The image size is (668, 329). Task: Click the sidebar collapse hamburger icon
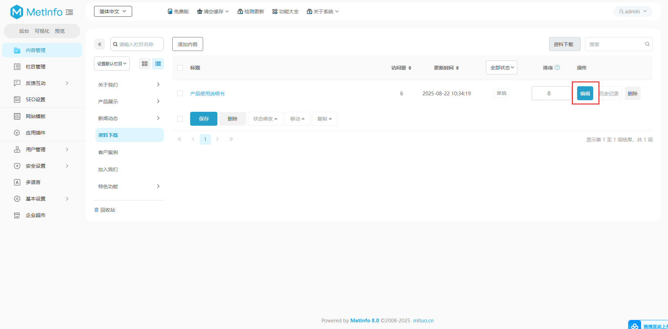click(69, 12)
